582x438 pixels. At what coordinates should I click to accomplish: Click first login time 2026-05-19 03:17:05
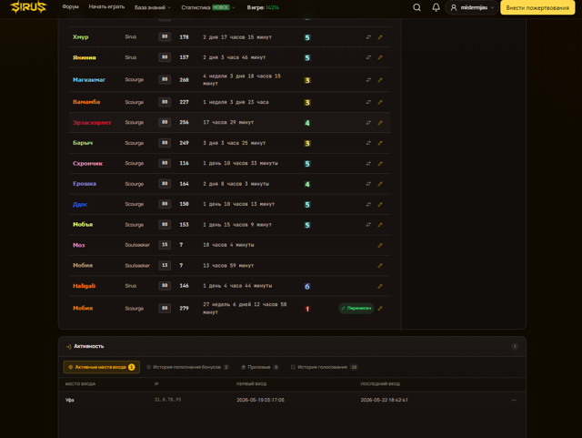[x=260, y=400]
